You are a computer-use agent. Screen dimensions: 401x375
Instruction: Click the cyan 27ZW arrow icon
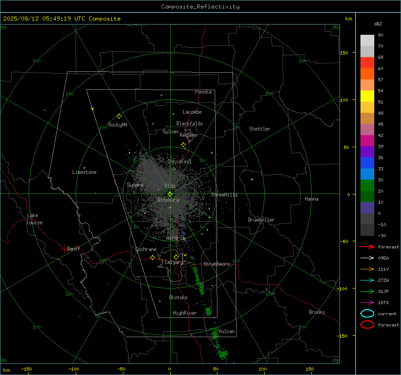point(367,280)
